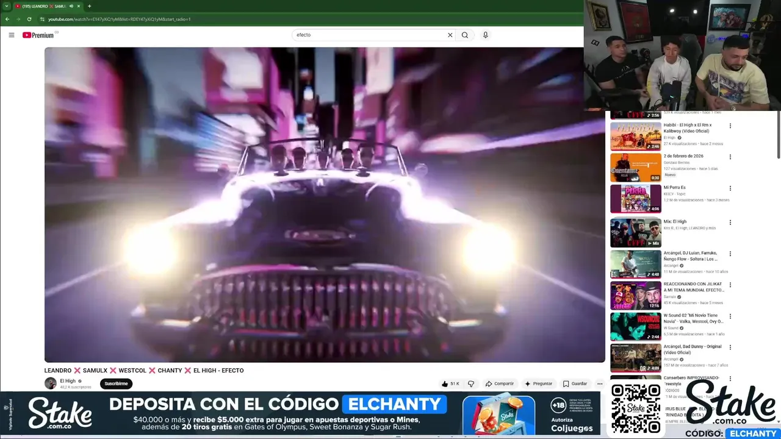Screen dimensions: 781x439
Task: Open the Habibi - El High video thumbnail
Action: (x=636, y=137)
